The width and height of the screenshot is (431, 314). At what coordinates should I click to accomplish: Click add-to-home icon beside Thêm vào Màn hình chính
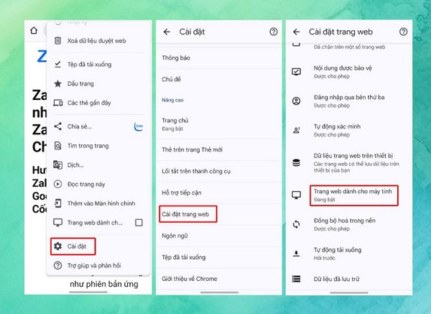(x=57, y=203)
